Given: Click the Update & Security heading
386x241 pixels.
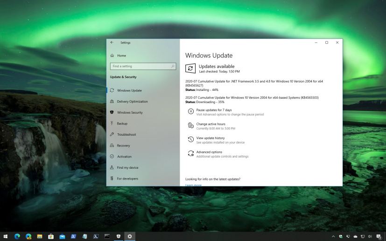Looking at the screenshot, I should click(x=123, y=77).
